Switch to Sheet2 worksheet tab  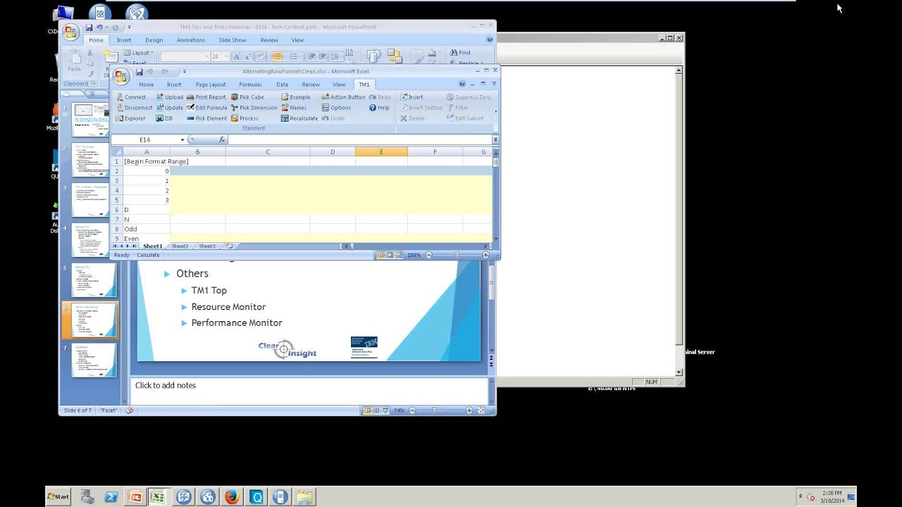[x=180, y=246]
